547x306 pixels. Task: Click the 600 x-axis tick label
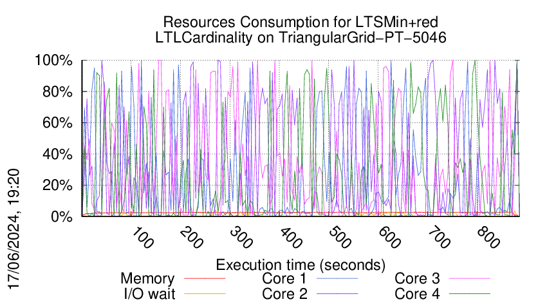point(389,238)
